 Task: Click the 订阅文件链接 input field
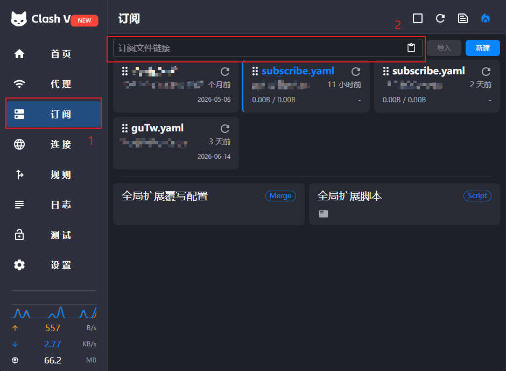[268, 48]
